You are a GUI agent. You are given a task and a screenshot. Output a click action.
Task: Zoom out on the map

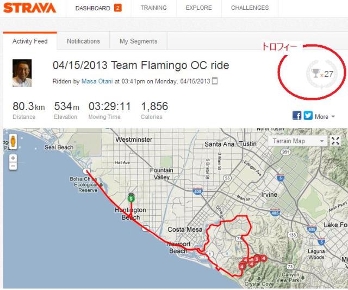(13, 166)
